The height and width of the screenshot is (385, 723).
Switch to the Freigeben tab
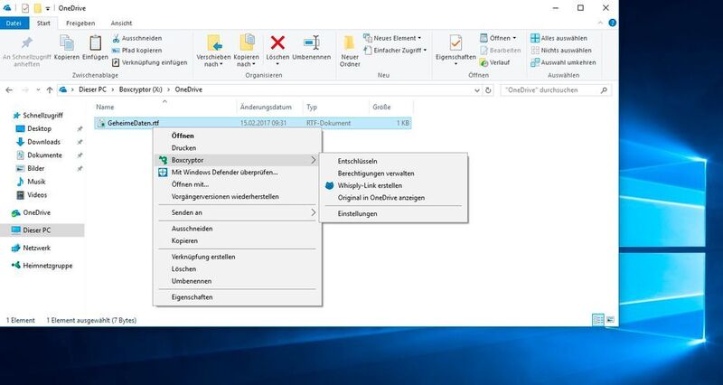80,23
